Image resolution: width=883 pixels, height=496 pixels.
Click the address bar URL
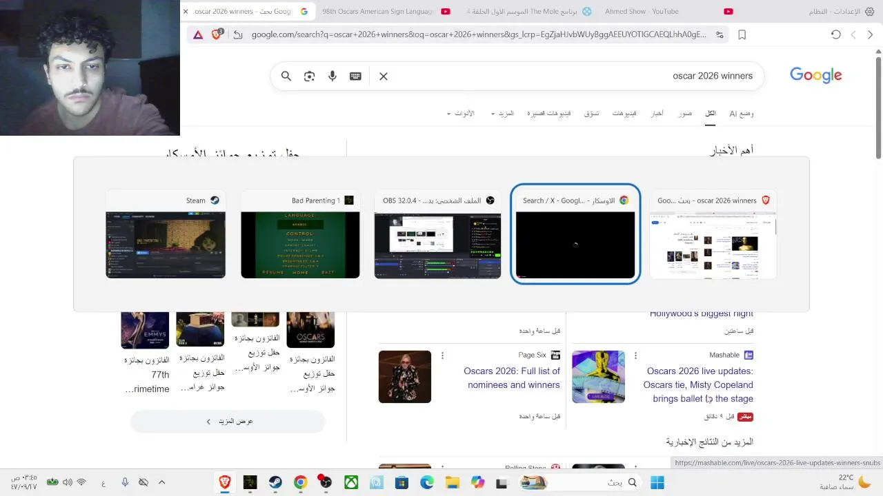click(x=479, y=34)
